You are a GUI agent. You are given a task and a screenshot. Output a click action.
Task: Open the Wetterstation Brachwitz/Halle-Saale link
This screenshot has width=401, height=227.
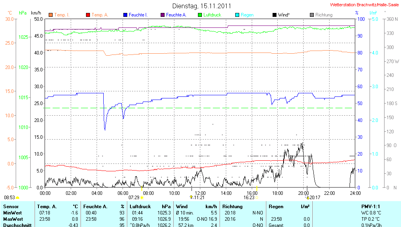364,5
